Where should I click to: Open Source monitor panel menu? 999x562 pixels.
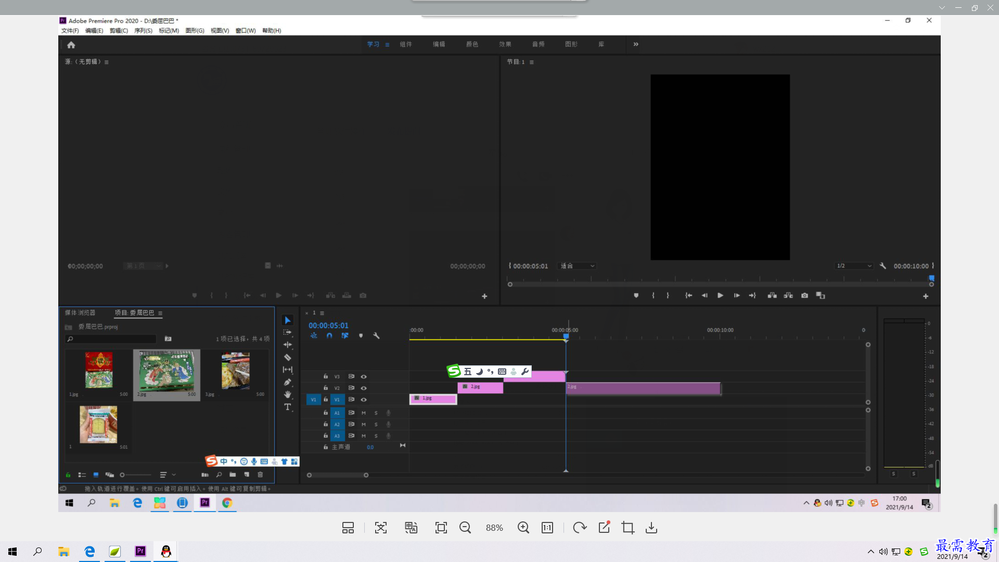pos(107,62)
